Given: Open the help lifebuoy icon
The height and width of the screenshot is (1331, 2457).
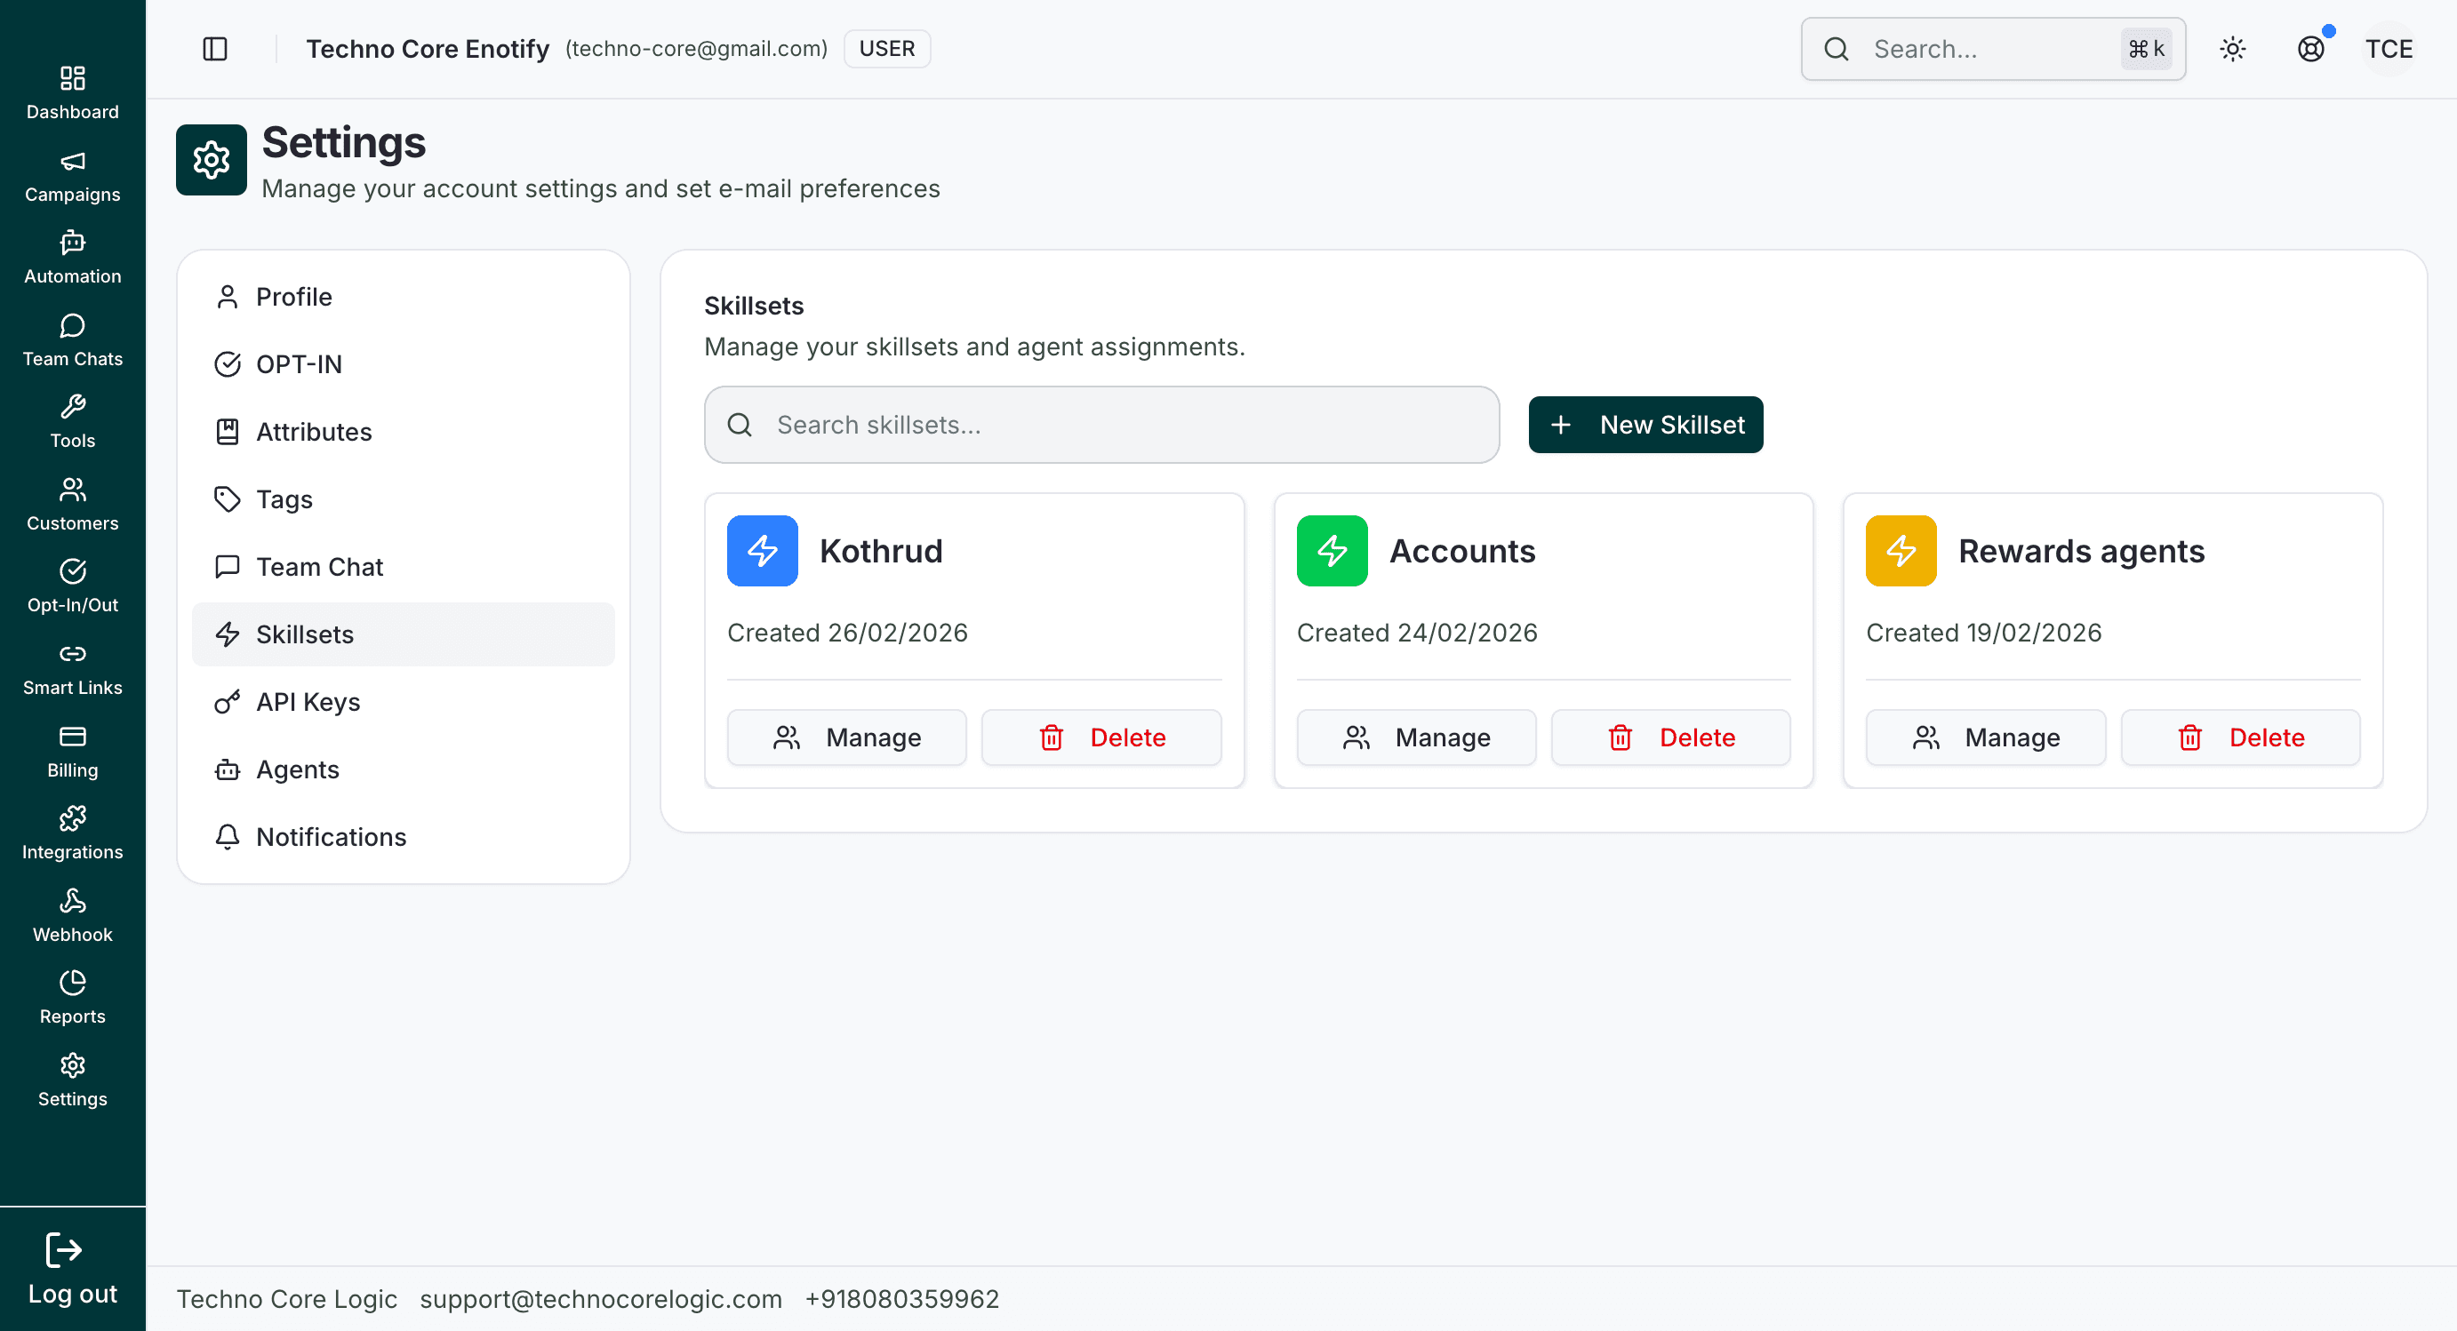Looking at the screenshot, I should pos(2311,49).
